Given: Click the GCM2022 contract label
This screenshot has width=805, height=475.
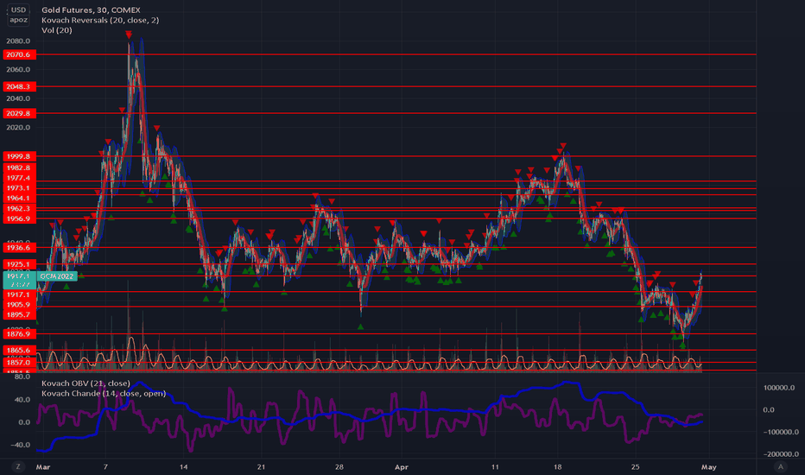Looking at the screenshot, I should pyautogui.click(x=57, y=276).
